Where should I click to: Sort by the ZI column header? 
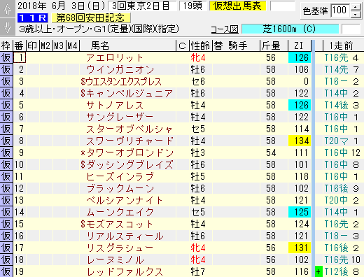(299, 45)
